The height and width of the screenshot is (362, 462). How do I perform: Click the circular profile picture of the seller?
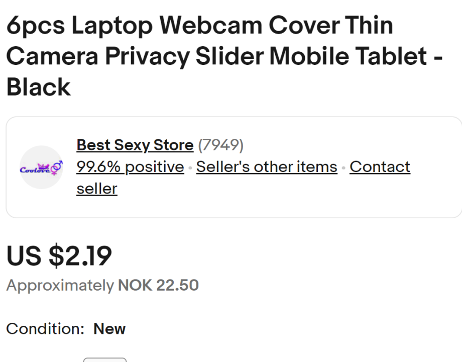[41, 168]
